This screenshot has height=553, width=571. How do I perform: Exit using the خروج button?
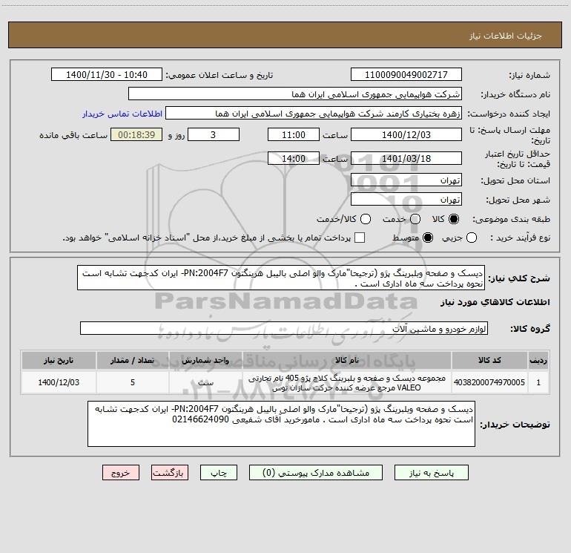tap(121, 473)
